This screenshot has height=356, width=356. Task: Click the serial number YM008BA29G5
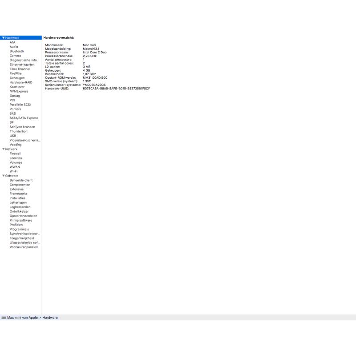94,85
